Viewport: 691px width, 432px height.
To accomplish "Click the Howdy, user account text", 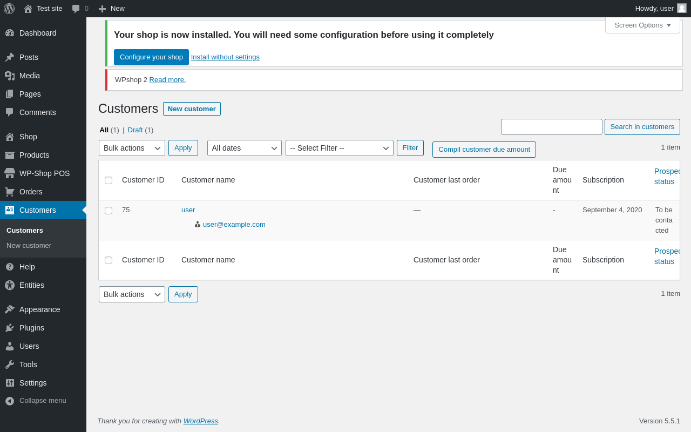I will (x=654, y=9).
